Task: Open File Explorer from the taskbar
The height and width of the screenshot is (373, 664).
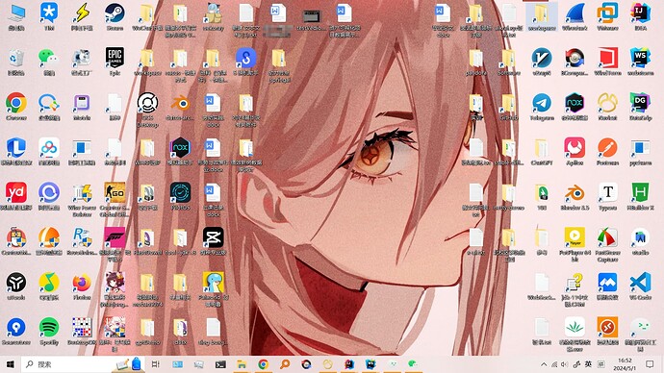Action: point(242,364)
